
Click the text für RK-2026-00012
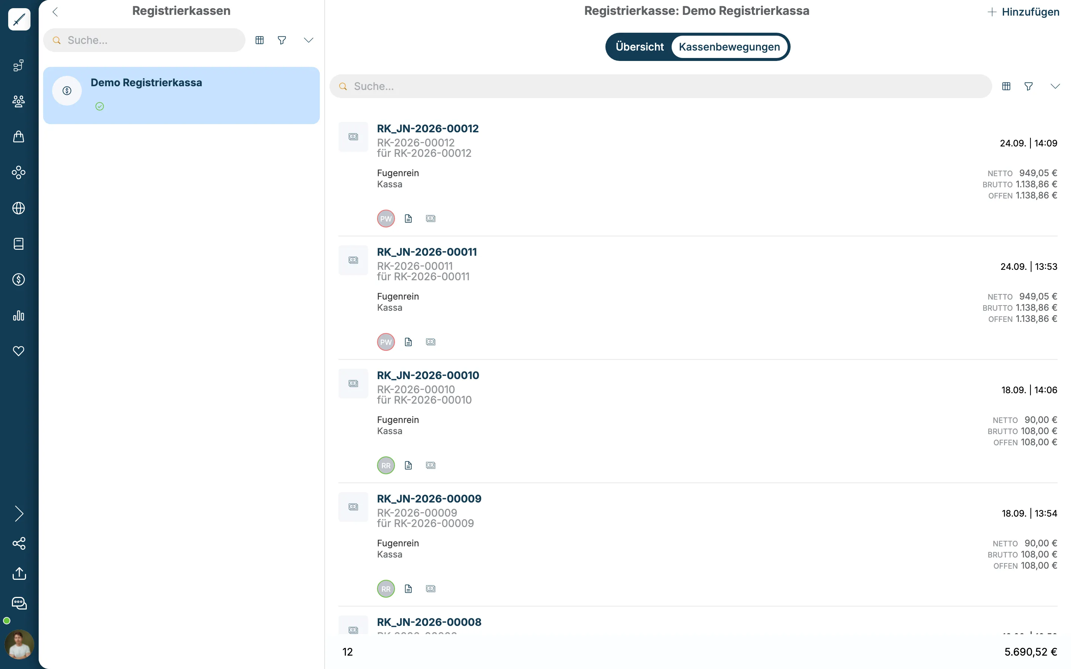tap(424, 153)
